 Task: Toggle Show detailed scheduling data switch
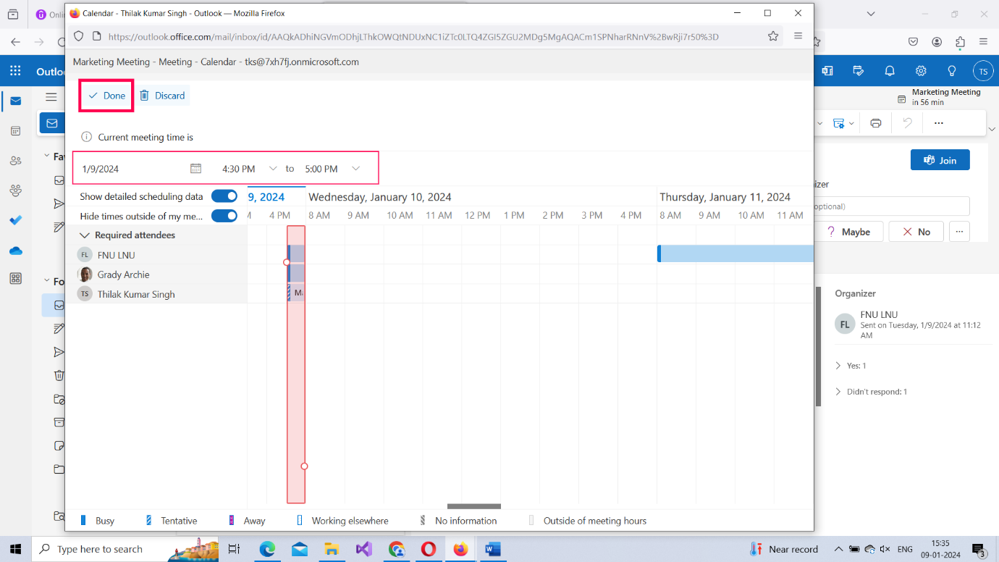click(224, 196)
